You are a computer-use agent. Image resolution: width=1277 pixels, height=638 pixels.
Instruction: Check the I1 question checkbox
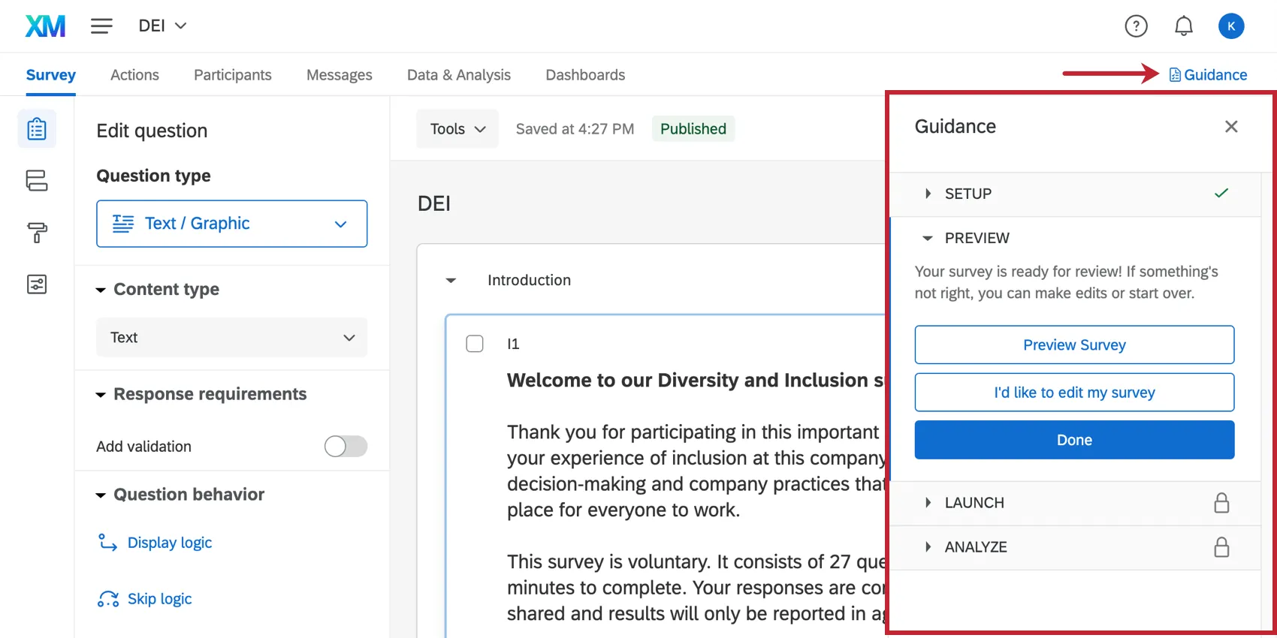pyautogui.click(x=475, y=344)
